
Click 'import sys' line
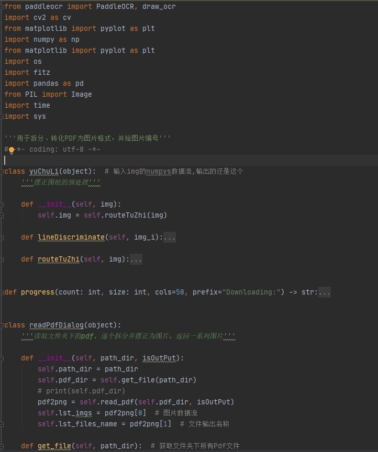[x=25, y=116]
